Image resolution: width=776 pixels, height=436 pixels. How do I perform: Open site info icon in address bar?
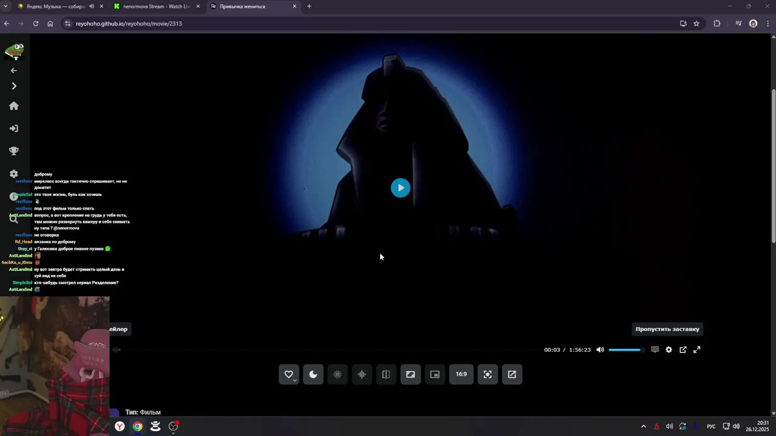click(68, 24)
